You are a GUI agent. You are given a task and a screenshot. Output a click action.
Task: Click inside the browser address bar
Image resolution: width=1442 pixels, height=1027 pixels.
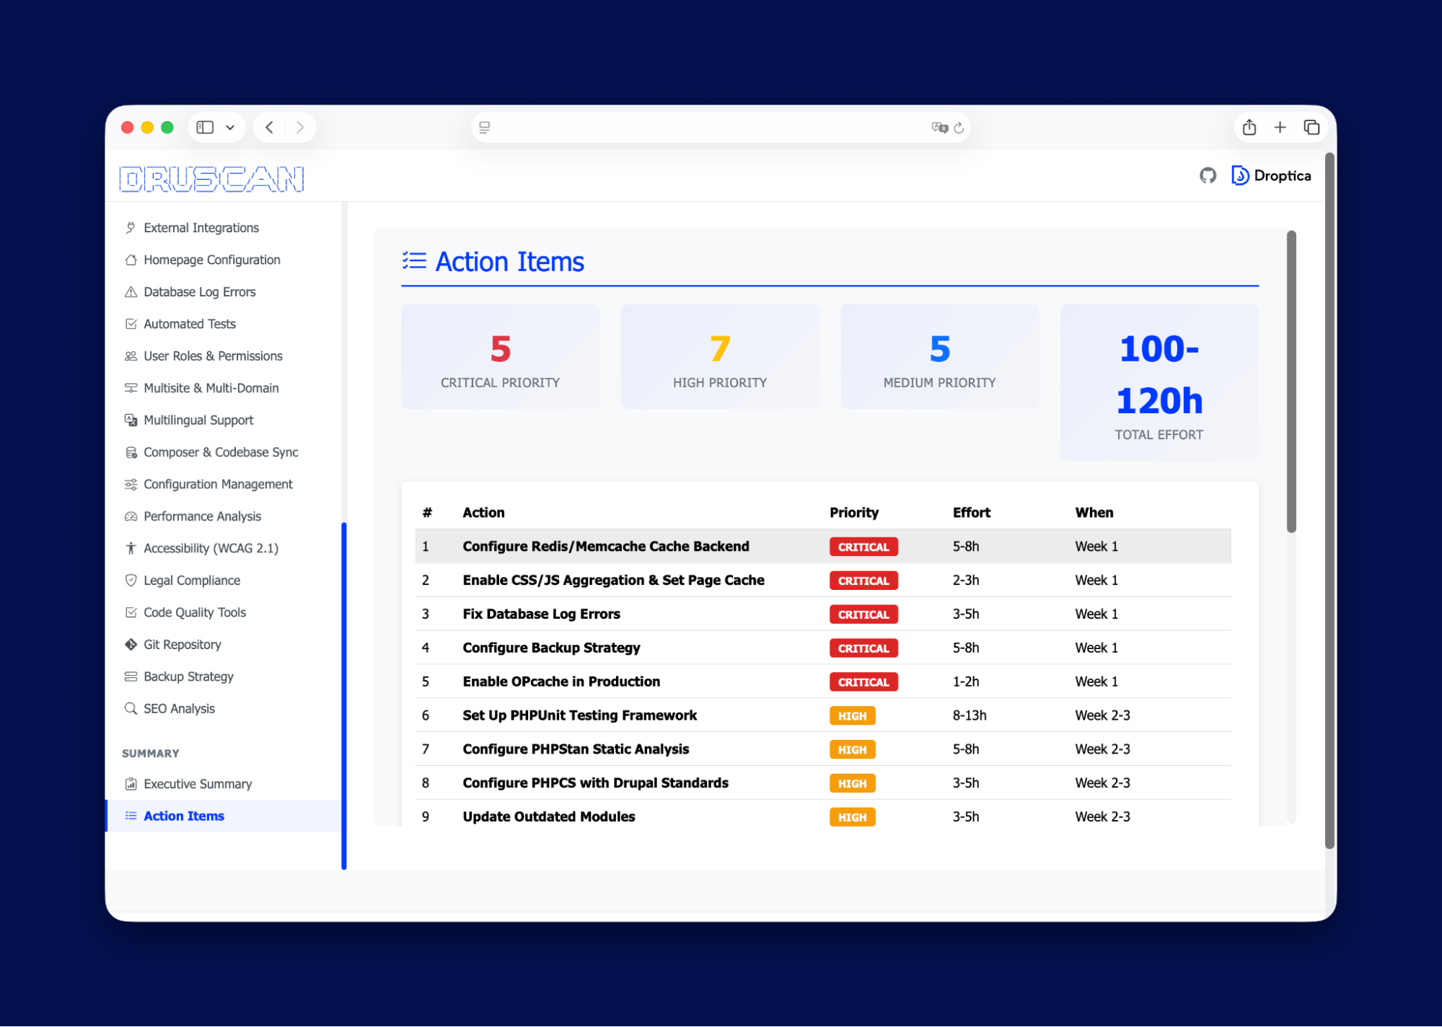click(720, 127)
